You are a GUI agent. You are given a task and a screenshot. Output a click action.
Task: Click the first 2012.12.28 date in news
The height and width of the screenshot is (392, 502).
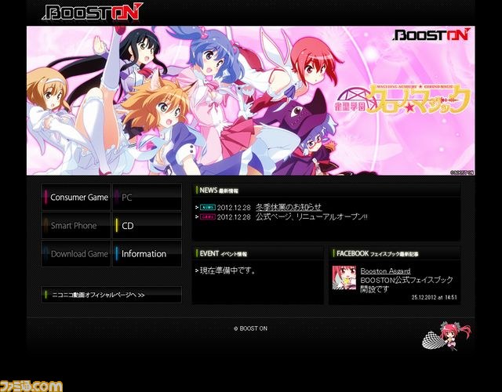[x=234, y=208]
